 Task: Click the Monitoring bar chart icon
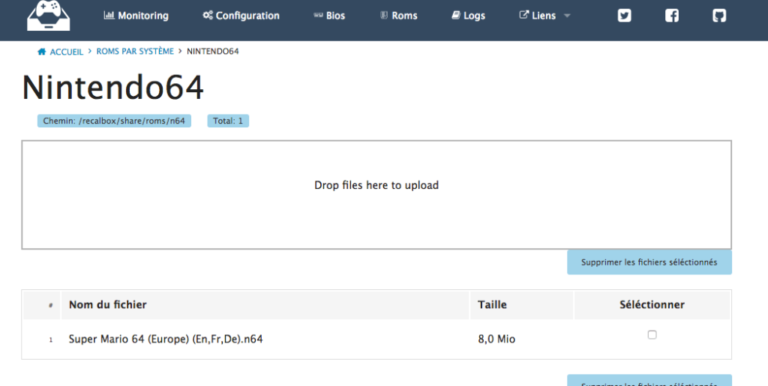109,16
